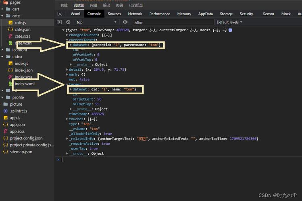
Task: Open the Sources tab
Action: click(114, 14)
